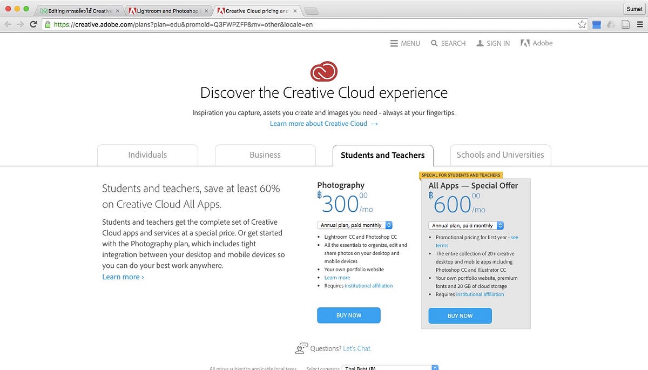The width and height of the screenshot is (648, 370).
Task: Click Learn more about Creative Cloud link
Action: [324, 124]
